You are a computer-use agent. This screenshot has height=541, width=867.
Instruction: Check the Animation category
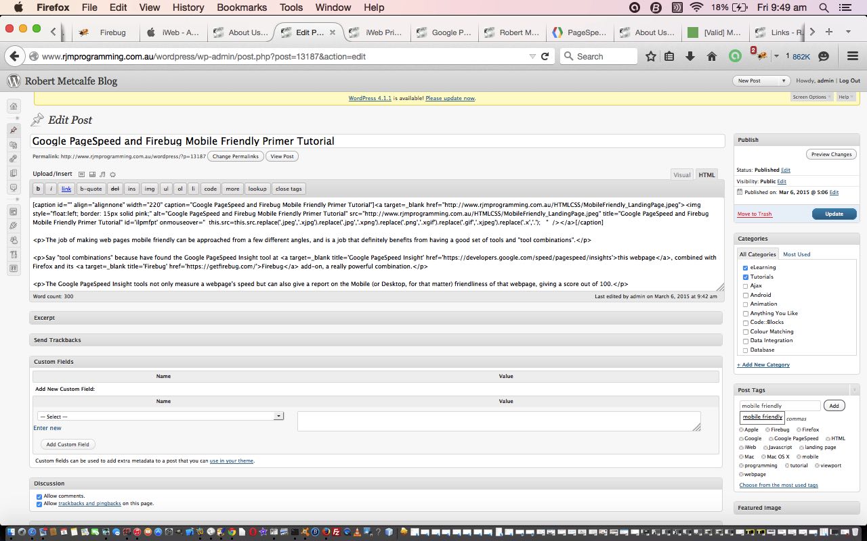[746, 304]
